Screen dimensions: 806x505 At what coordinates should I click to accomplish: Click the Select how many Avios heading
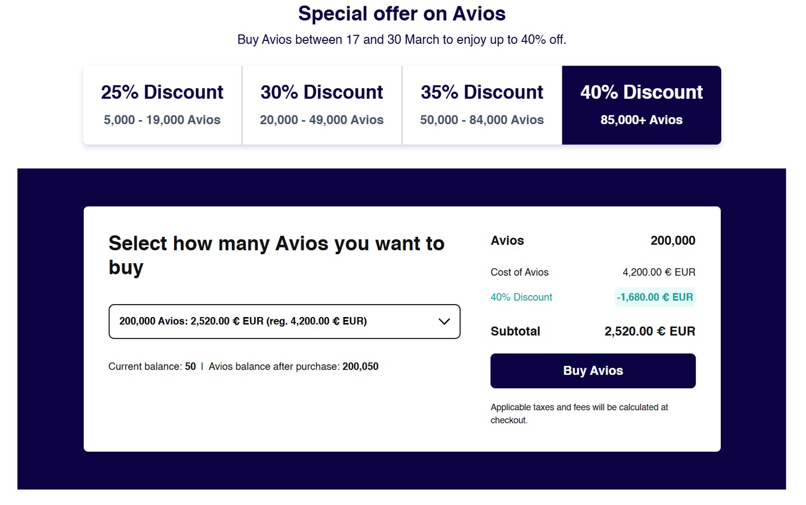point(276,255)
